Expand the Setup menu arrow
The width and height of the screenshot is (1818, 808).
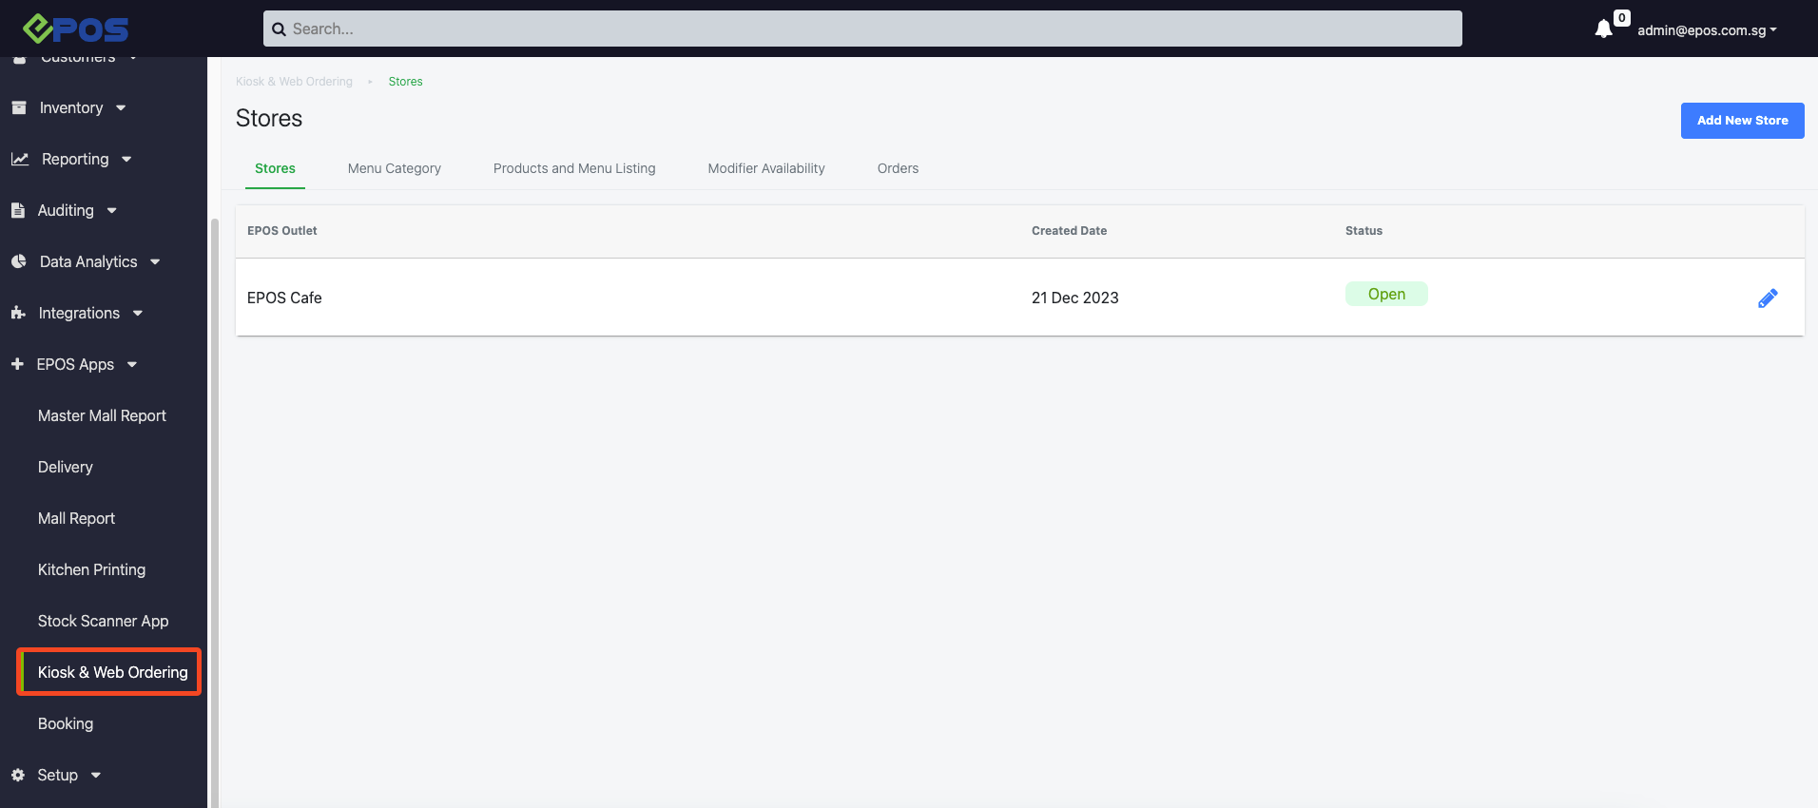96,776
